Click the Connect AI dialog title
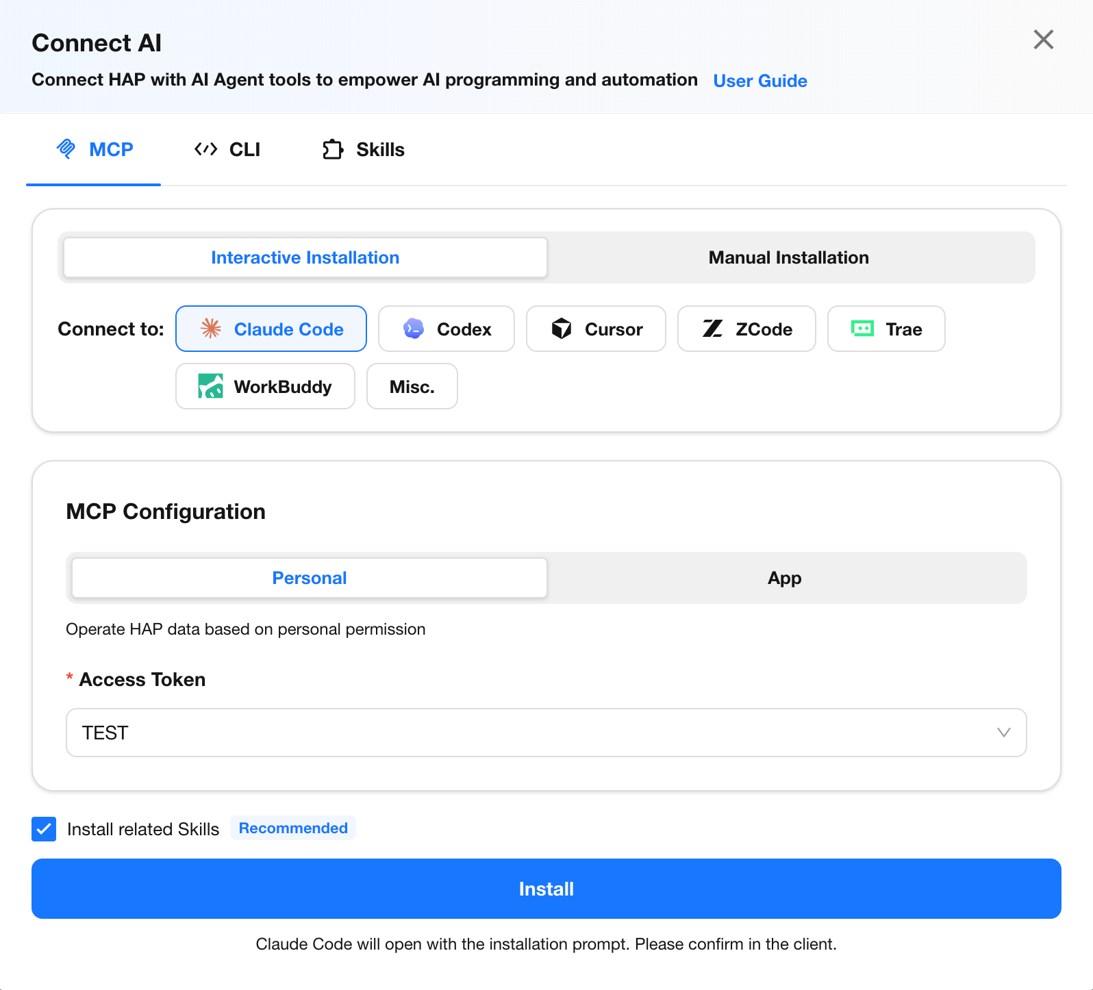The image size is (1093, 990). [x=97, y=42]
